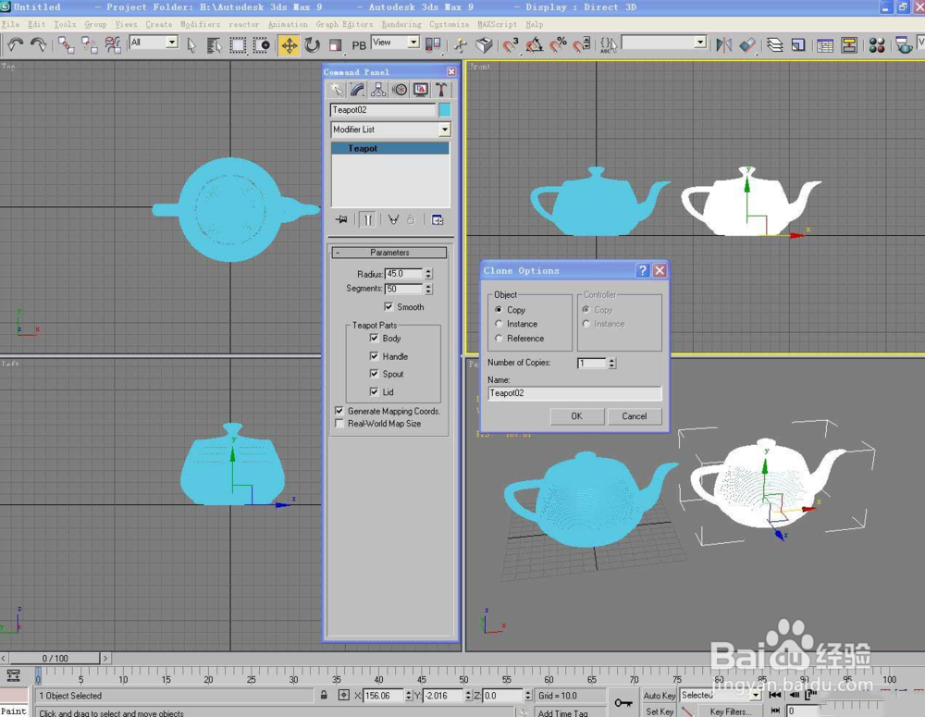
Task: Open the Material Editor spheres icon
Action: pyautogui.click(x=877, y=44)
